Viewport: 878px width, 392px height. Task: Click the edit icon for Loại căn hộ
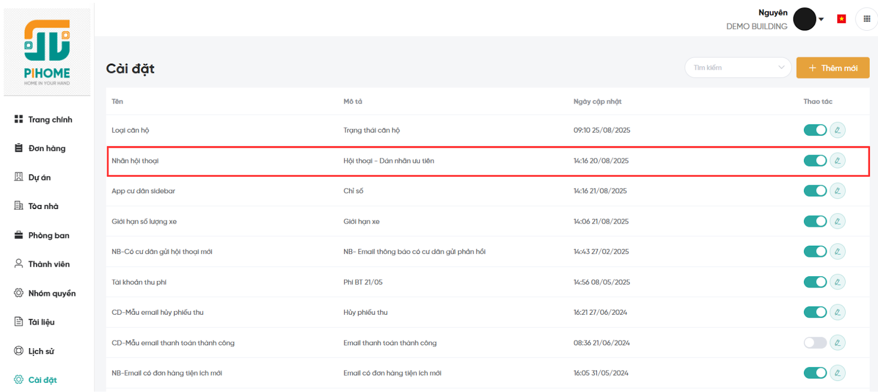tap(837, 130)
